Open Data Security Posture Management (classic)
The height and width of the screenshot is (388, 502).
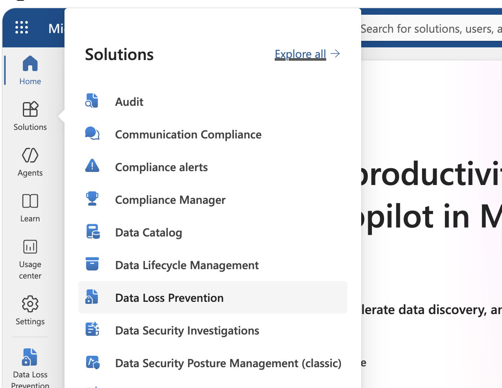pyautogui.click(x=213, y=363)
